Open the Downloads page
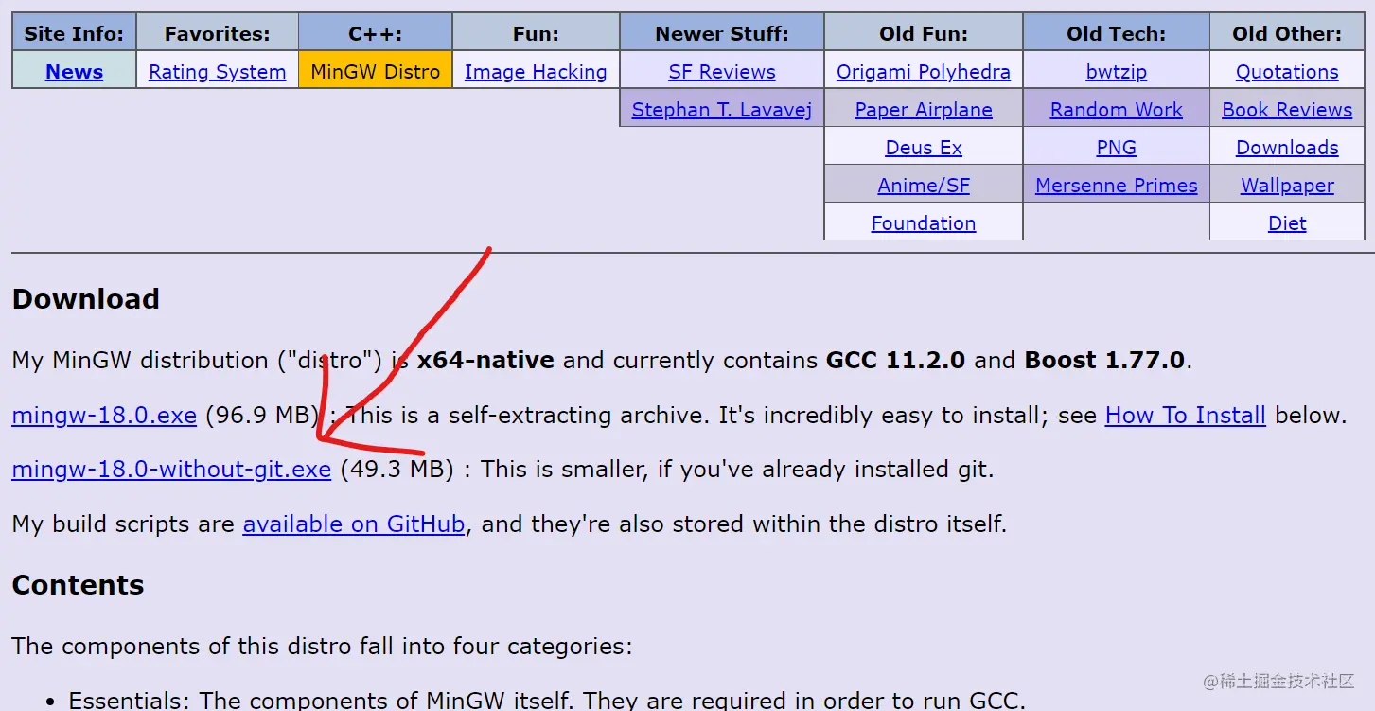This screenshot has width=1375, height=711. point(1287,148)
